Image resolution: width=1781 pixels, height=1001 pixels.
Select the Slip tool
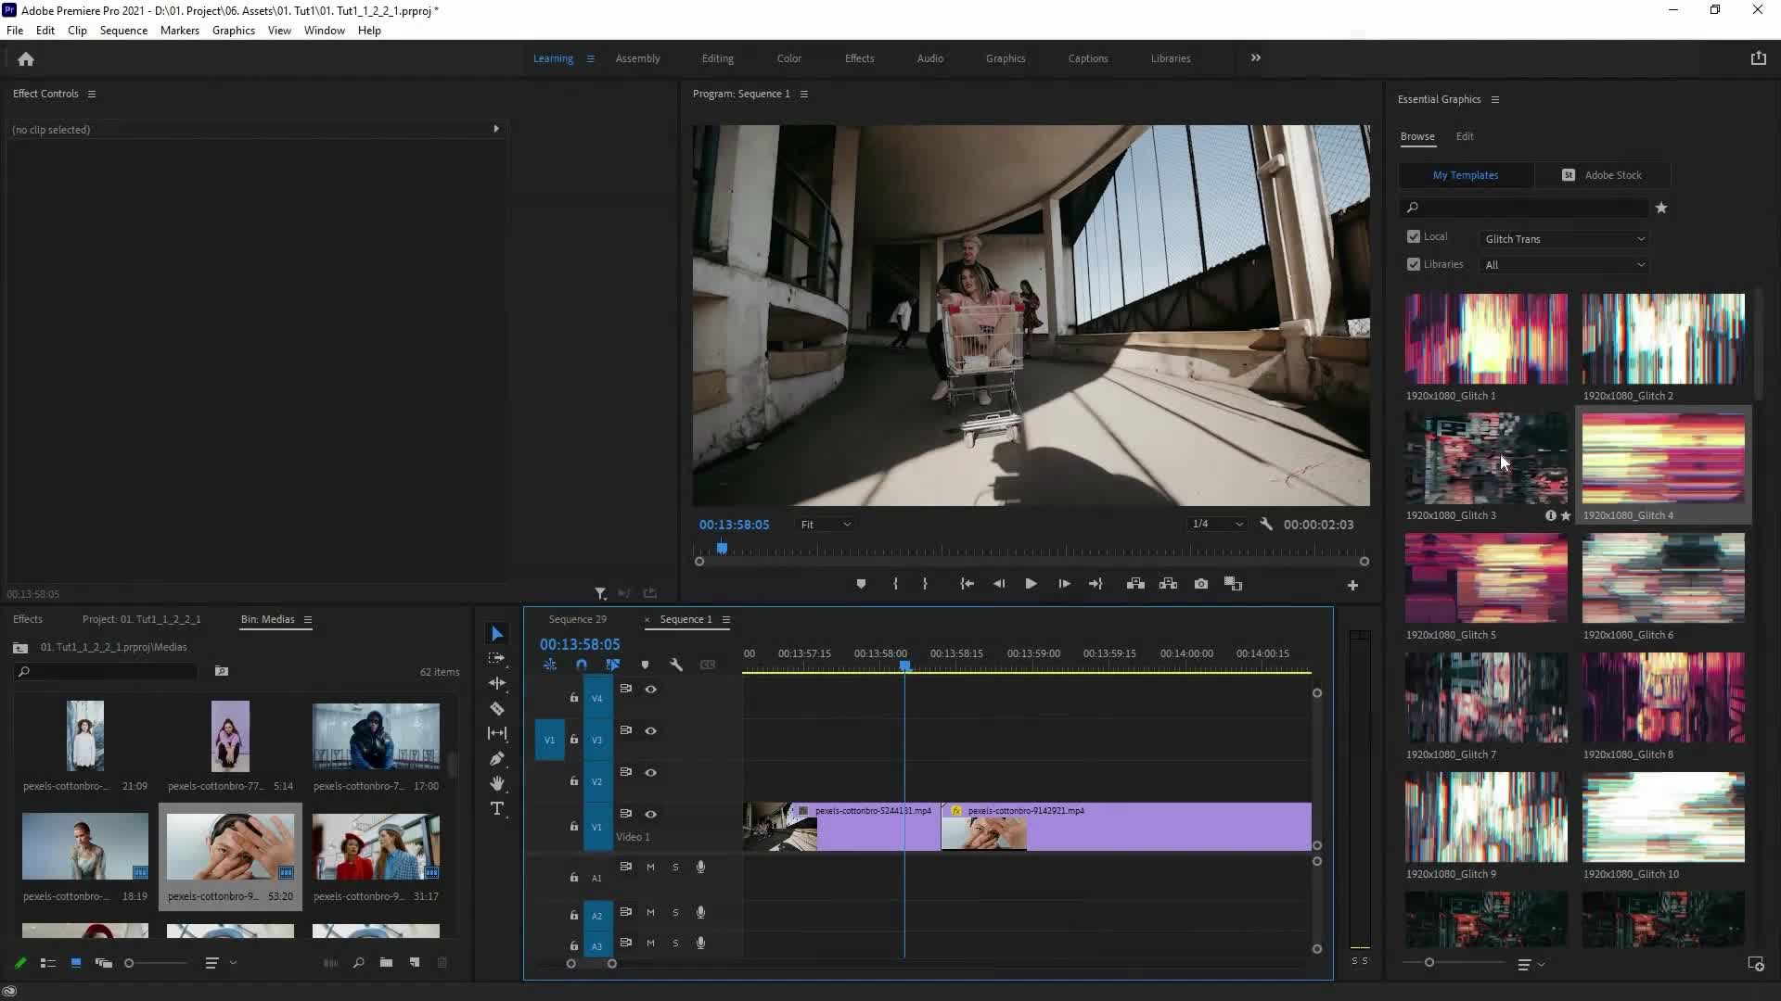[x=497, y=733]
